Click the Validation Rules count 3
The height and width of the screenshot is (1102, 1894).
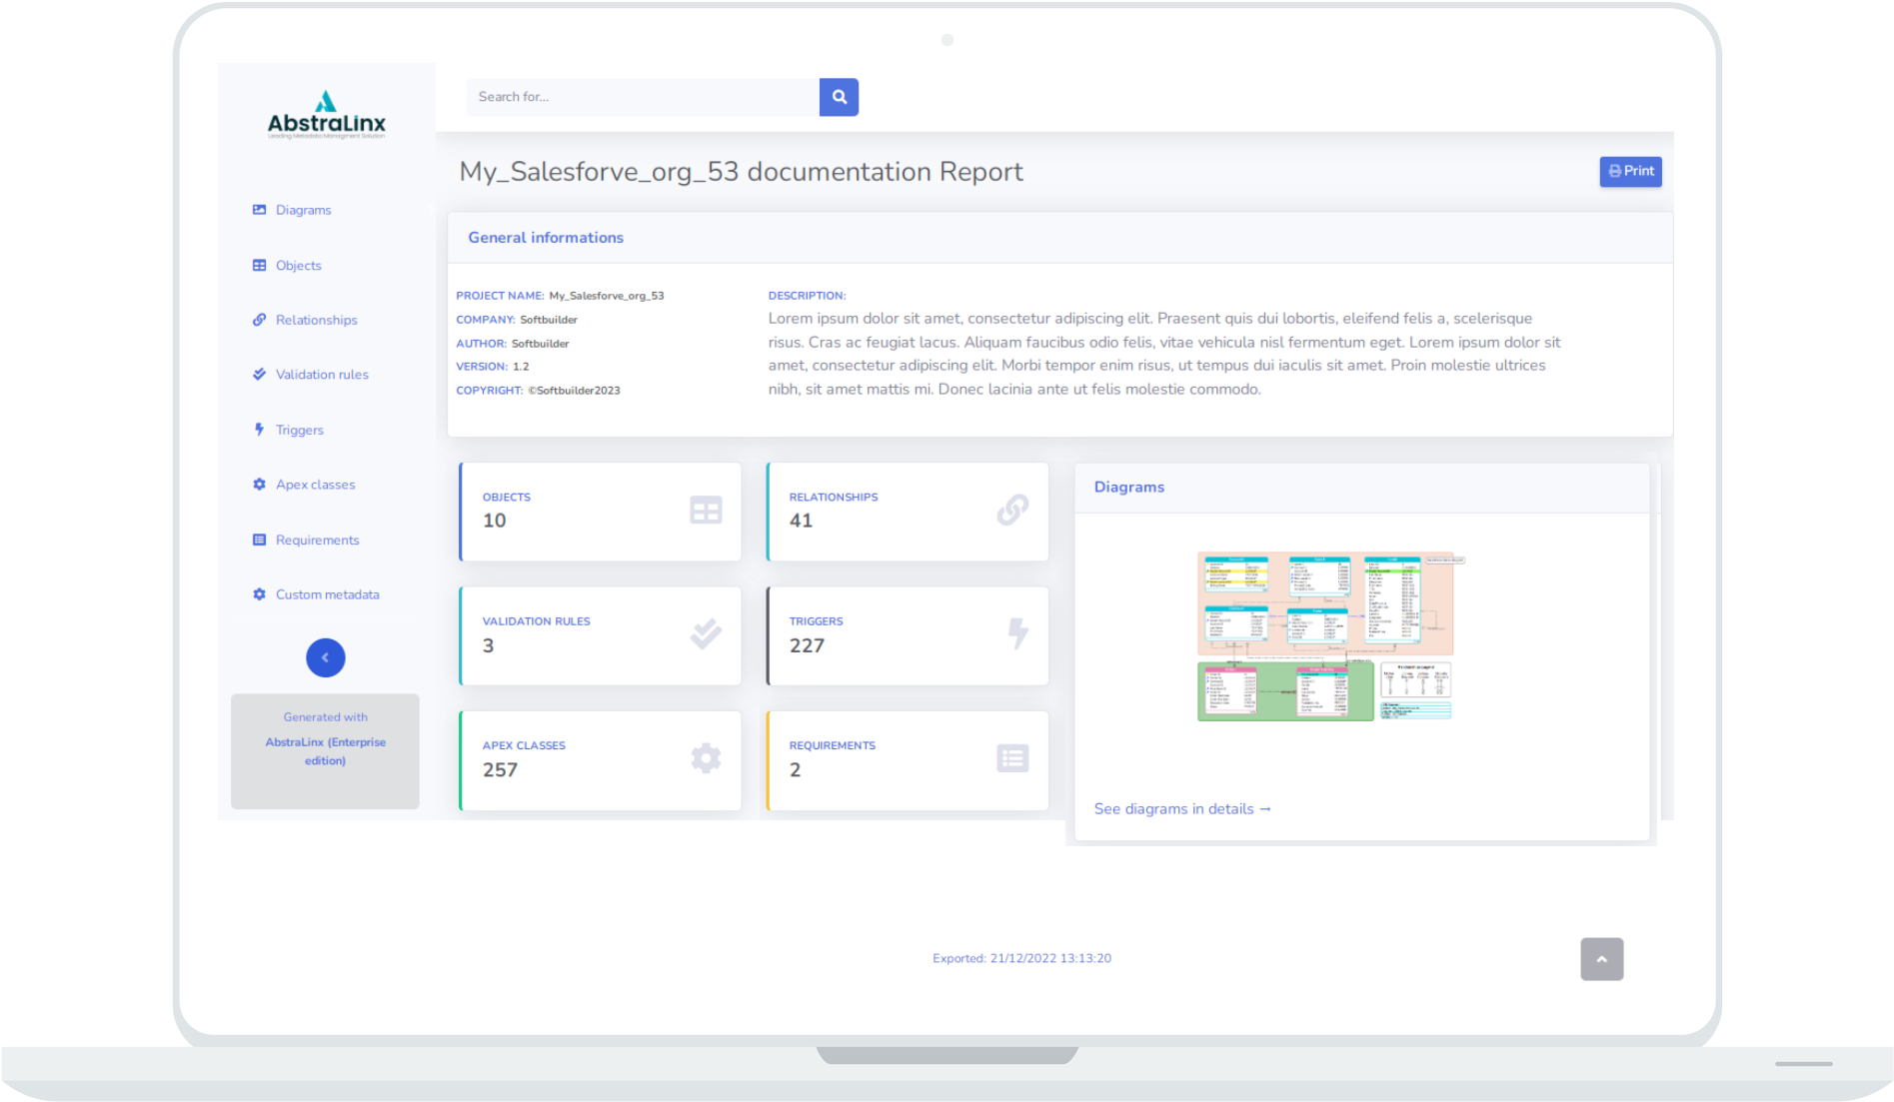[488, 645]
